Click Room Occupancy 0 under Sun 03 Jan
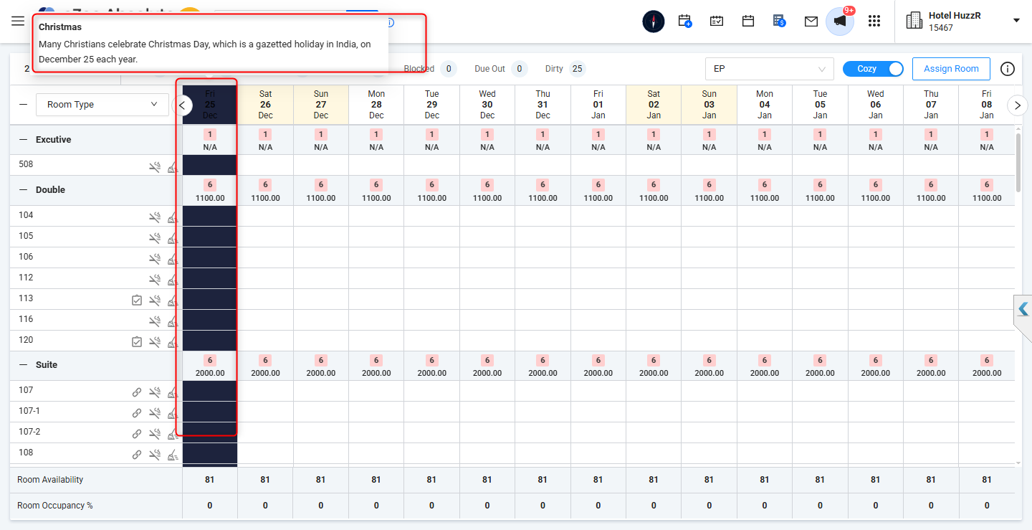Screen dimensions: 1032x530 pos(709,506)
